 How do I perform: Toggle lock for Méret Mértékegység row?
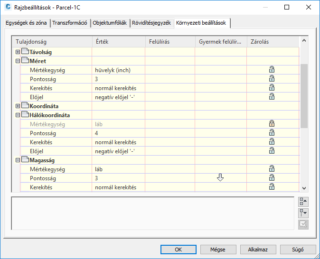272,70
